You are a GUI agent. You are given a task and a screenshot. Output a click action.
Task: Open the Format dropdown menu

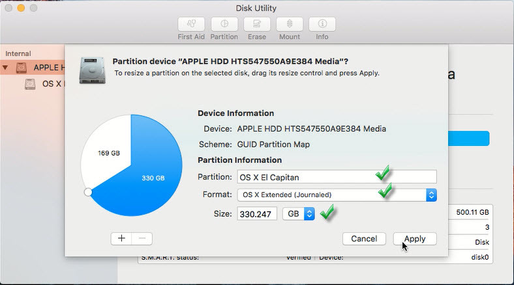(x=337, y=195)
